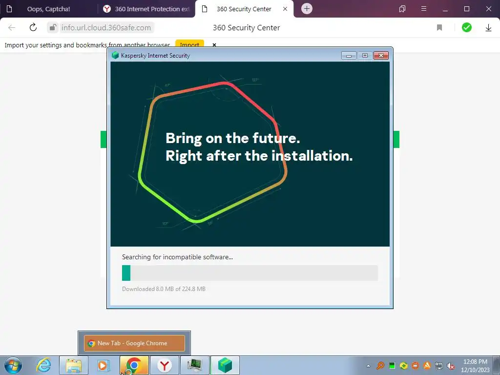Image resolution: width=500 pixels, height=375 pixels.
Task: Open Windows Explorer folder on taskbar
Action: tap(74, 365)
